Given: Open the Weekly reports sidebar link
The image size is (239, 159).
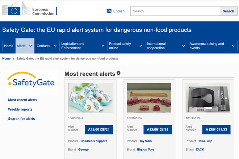Looking at the screenshot, I should tap(20, 109).
